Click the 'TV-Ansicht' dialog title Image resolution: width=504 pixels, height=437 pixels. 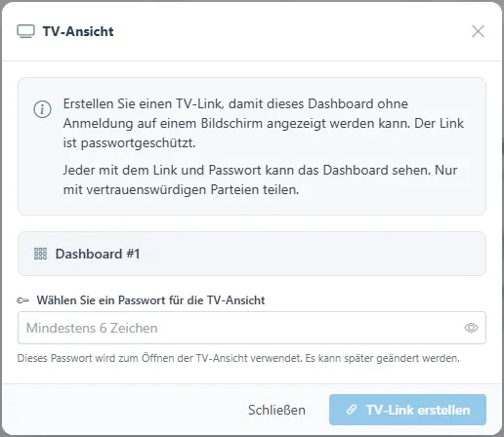pyautogui.click(x=78, y=31)
